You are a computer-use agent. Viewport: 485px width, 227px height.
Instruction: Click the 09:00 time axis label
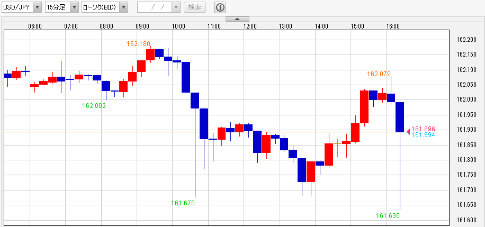tap(142, 26)
